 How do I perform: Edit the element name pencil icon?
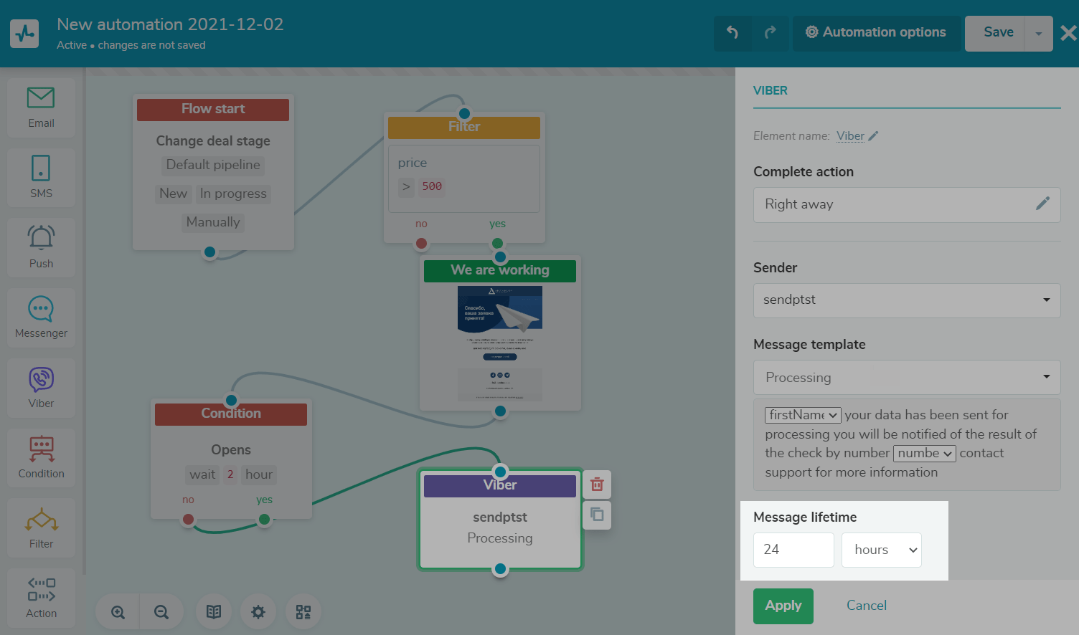[873, 136]
